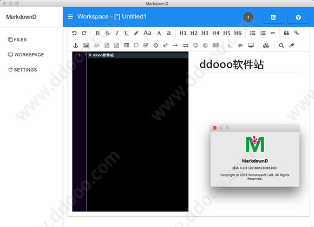Apply strikethrough formatting

coord(107,33)
